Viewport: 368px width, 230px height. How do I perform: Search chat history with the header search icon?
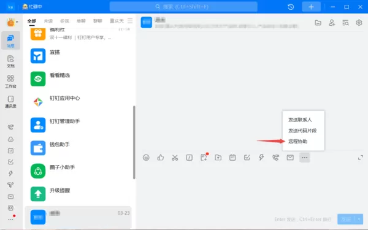click(345, 23)
